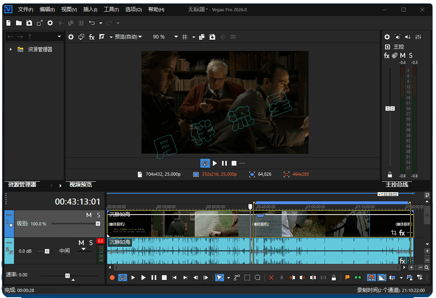The height and width of the screenshot is (298, 436).
Task: Open the fx button on the audio event
Action: (402, 261)
